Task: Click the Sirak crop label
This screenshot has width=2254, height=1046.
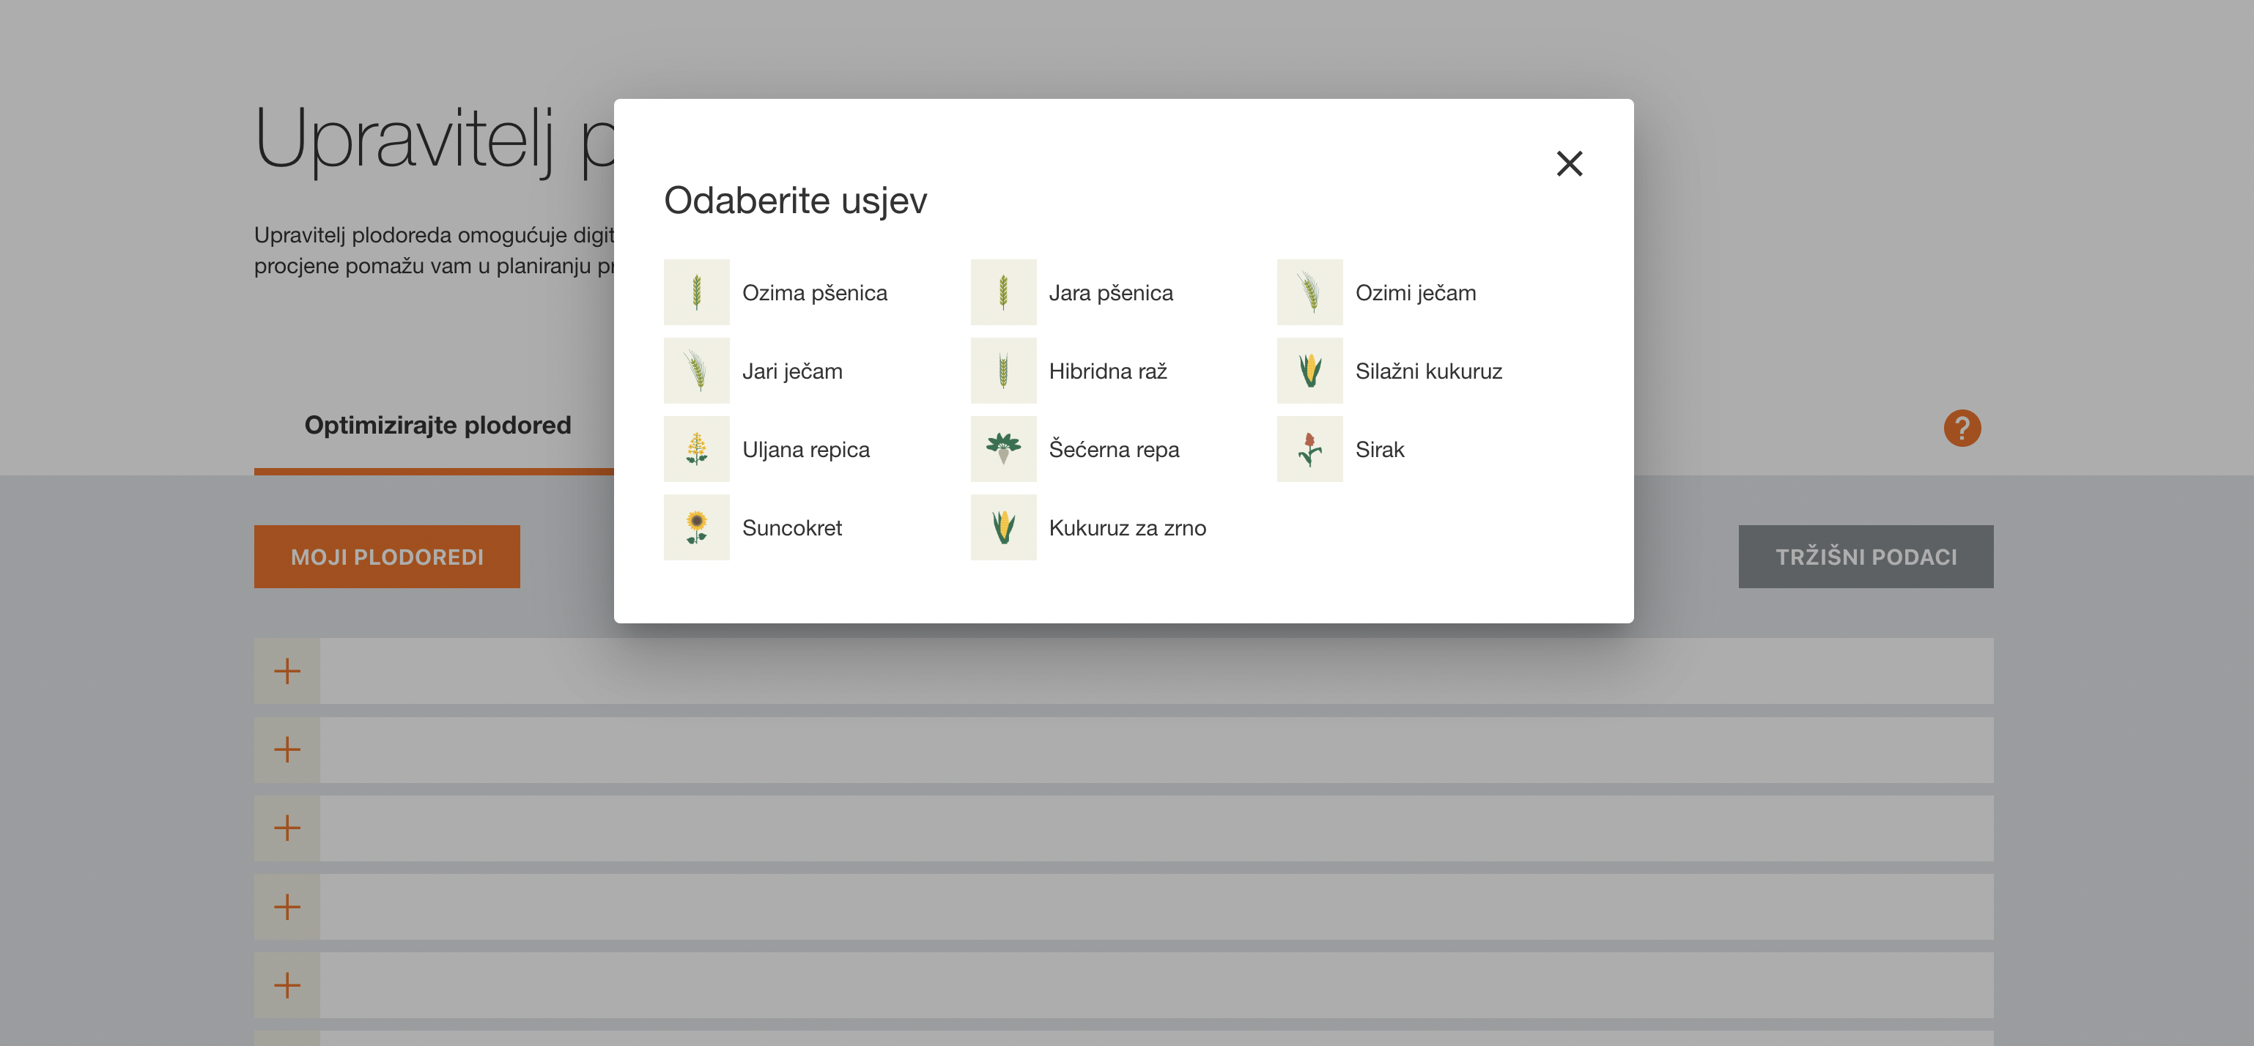Action: (x=1380, y=450)
